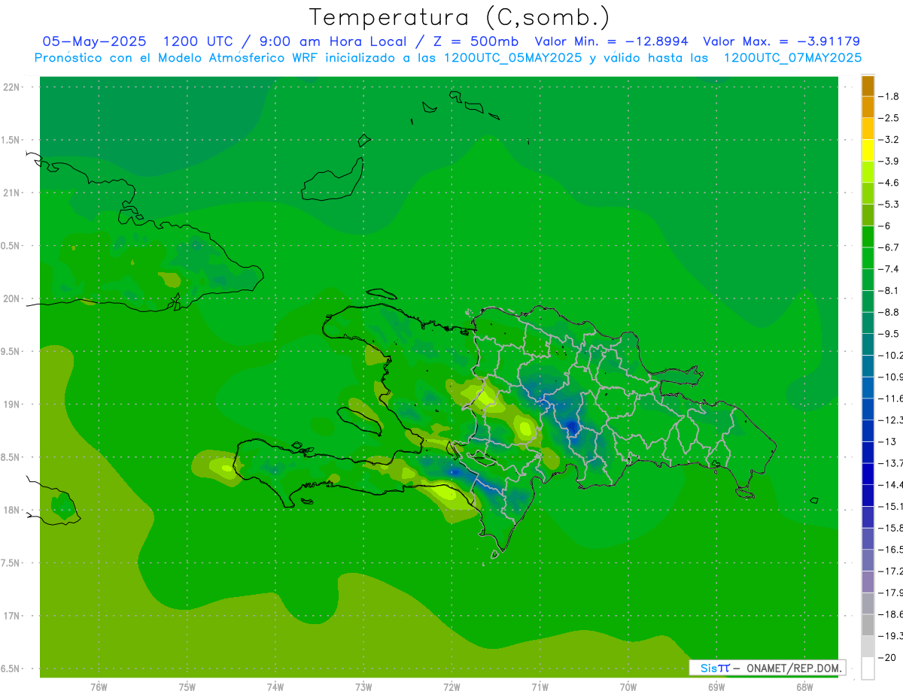903x697 pixels.
Task: Click the latitude axis label "19N"
Action: coord(13,405)
